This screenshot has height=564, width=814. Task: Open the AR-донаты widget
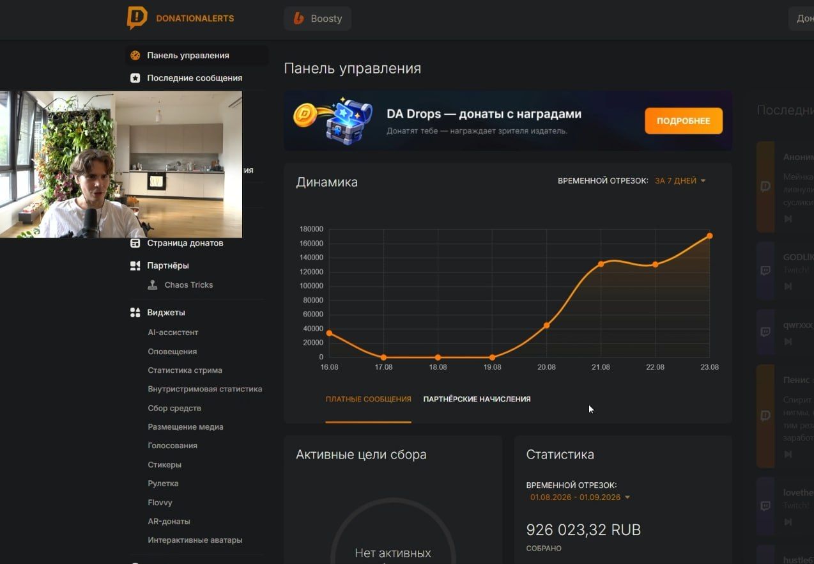[x=169, y=521]
